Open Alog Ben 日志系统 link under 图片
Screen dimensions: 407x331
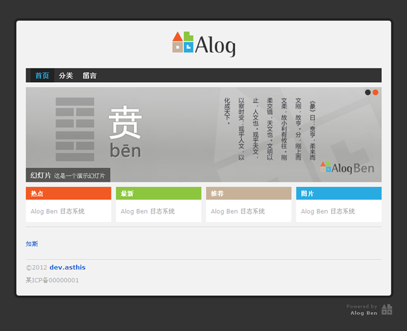click(x=328, y=212)
